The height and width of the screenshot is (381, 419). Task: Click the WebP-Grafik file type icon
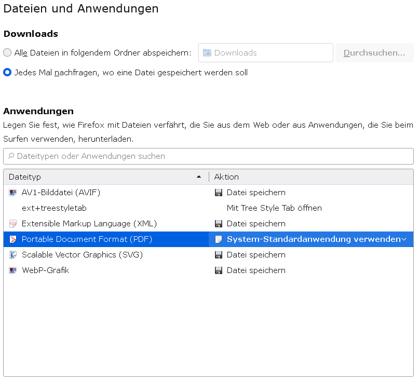(13, 270)
